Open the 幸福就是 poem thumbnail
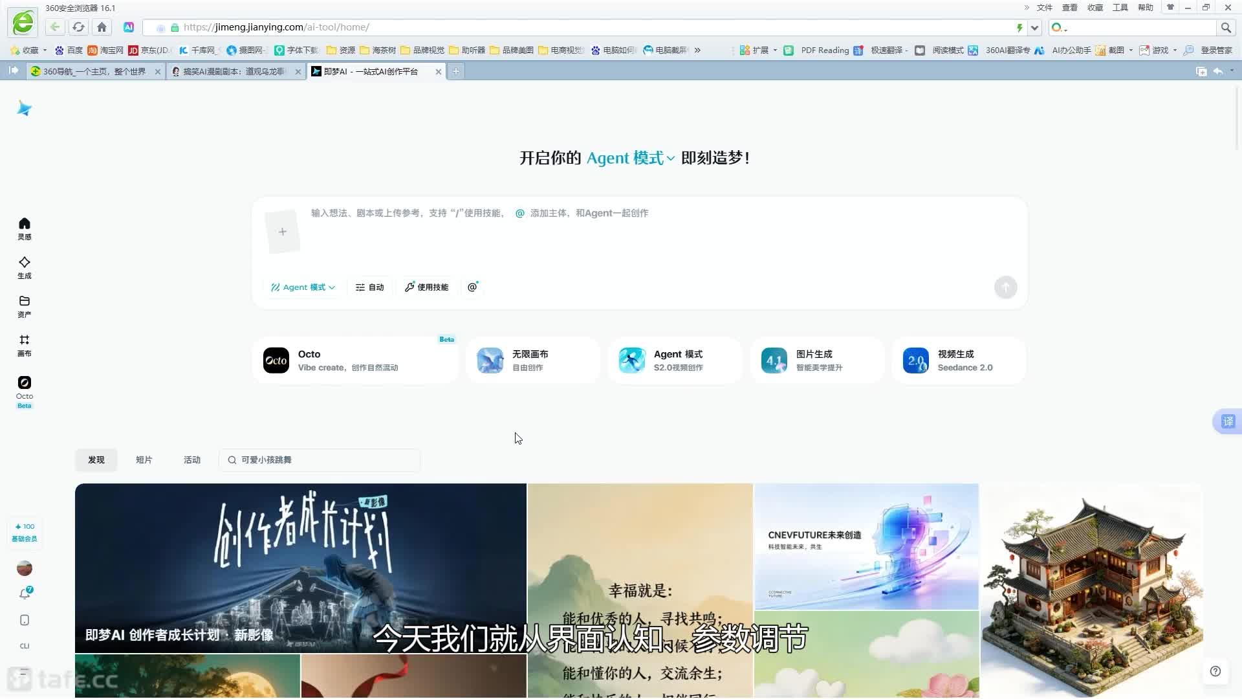This screenshot has height=699, width=1242. pyautogui.click(x=640, y=590)
